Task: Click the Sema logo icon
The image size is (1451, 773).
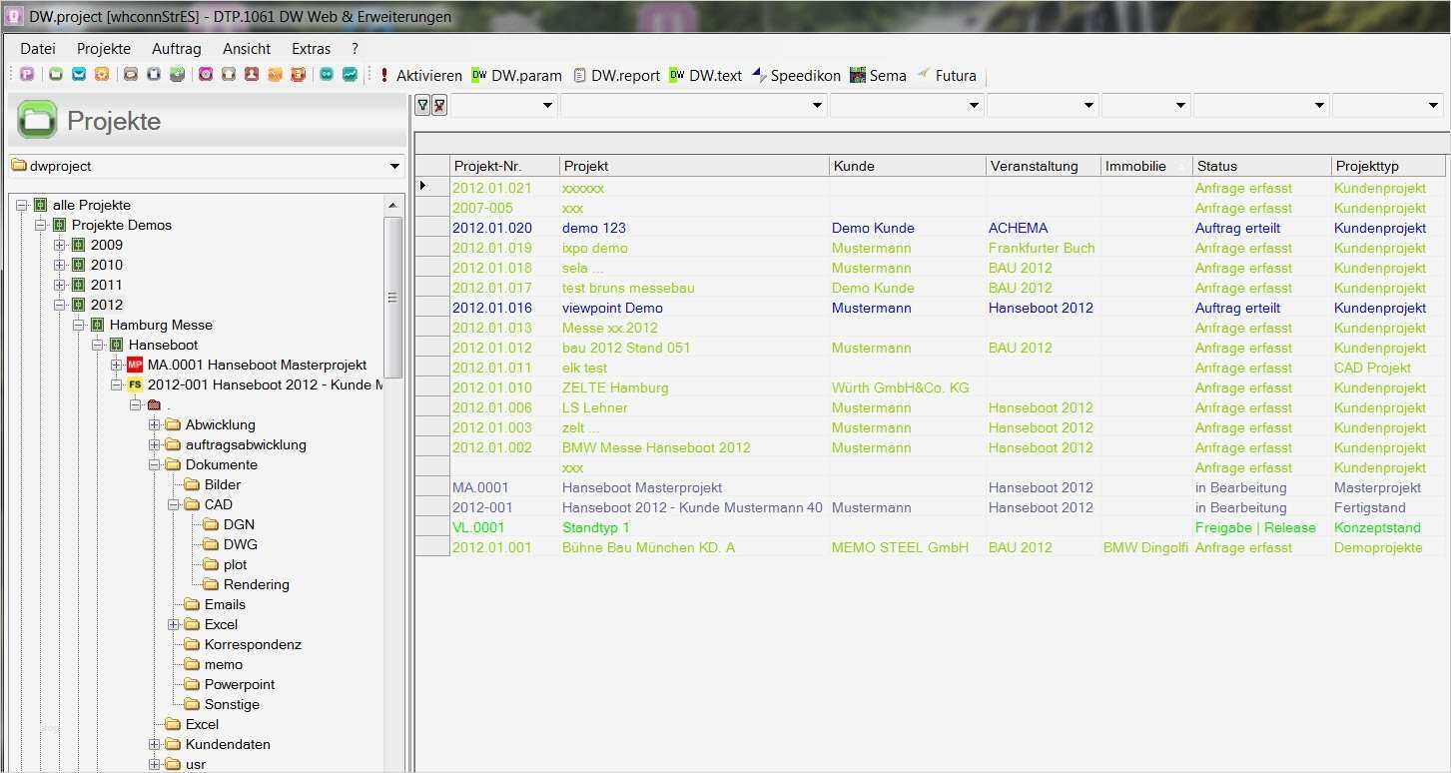Action: pyautogui.click(x=858, y=75)
